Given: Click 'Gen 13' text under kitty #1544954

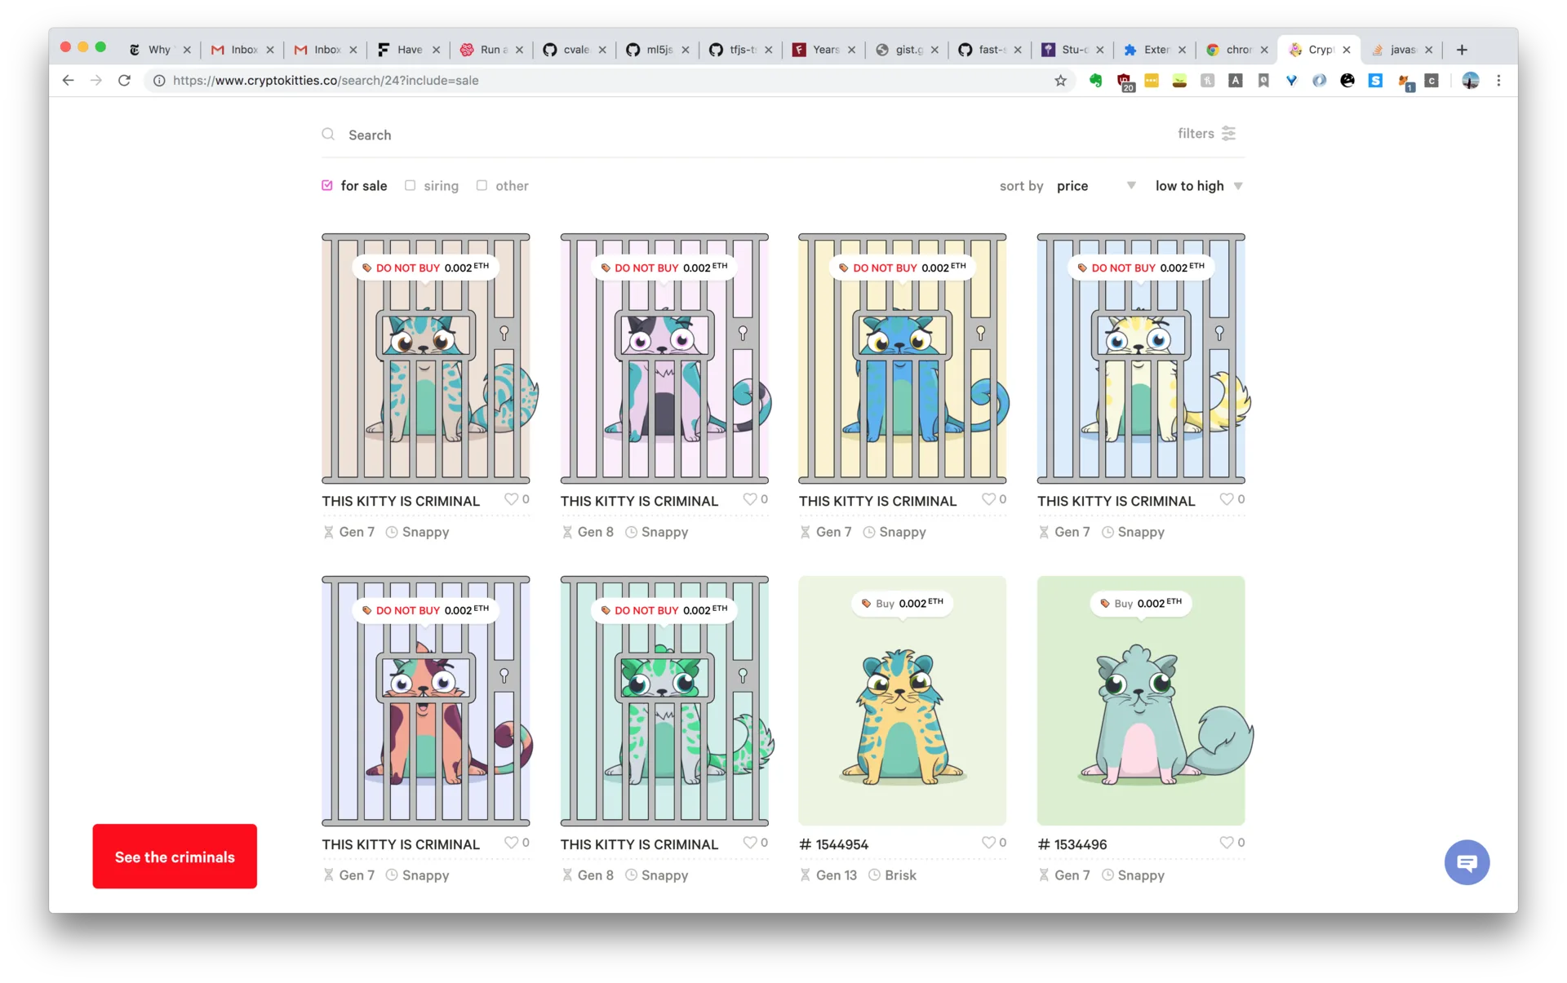Looking at the screenshot, I should tap(837, 875).
